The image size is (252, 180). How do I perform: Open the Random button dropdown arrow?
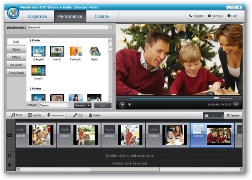point(89,106)
